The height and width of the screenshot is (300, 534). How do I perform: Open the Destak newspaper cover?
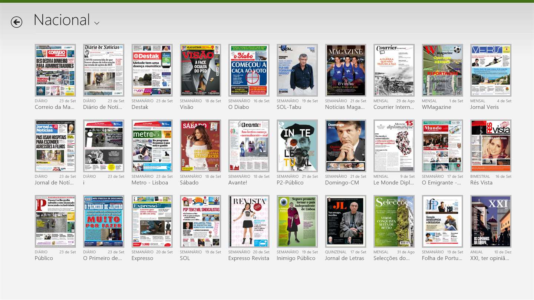click(x=152, y=70)
